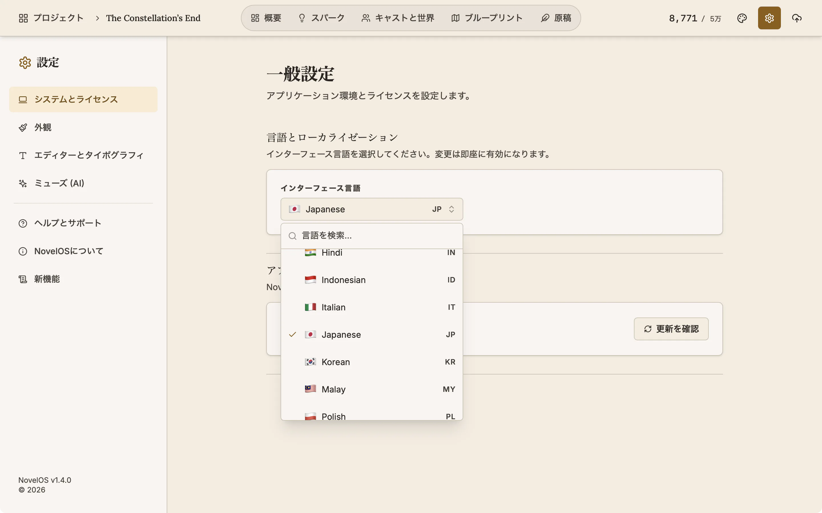This screenshot has width=822, height=513.
Task: Click the active settings gear button
Action: (769, 18)
